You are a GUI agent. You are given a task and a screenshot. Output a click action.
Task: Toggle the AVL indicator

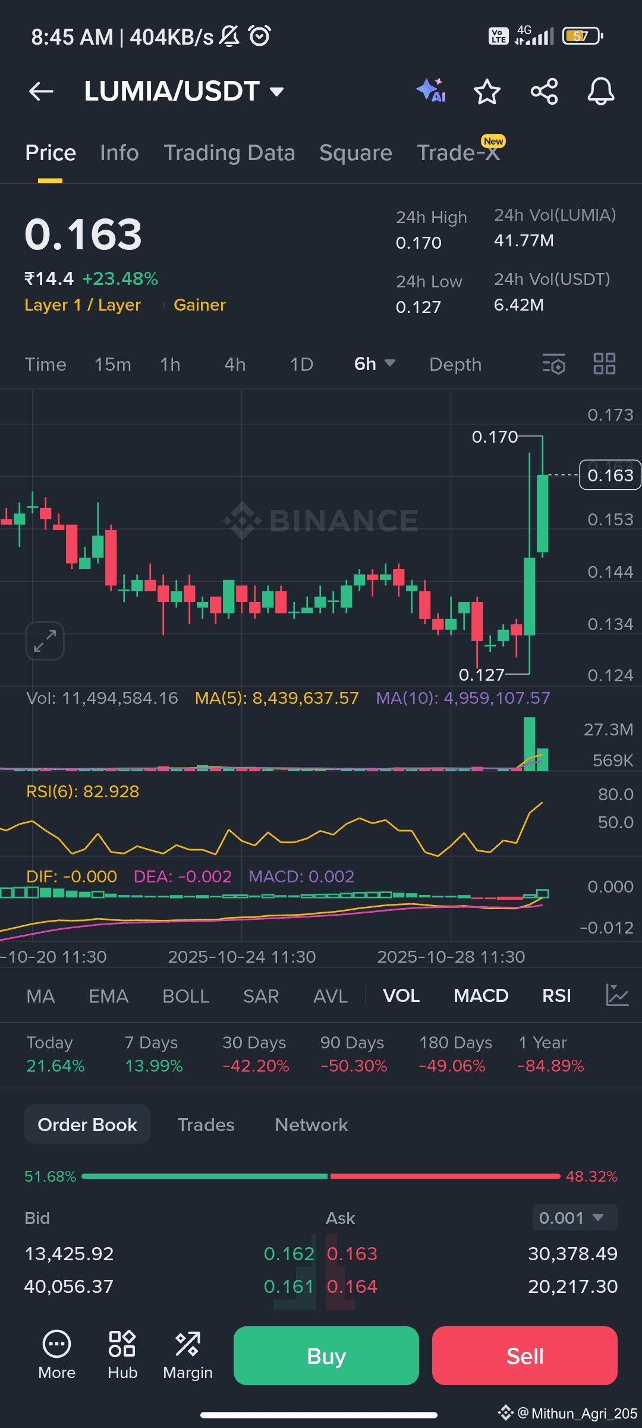(331, 995)
